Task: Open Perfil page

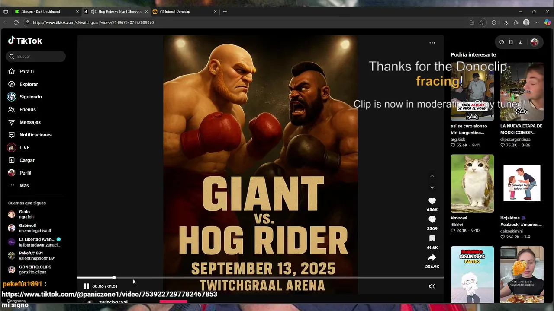Action: tap(19, 173)
